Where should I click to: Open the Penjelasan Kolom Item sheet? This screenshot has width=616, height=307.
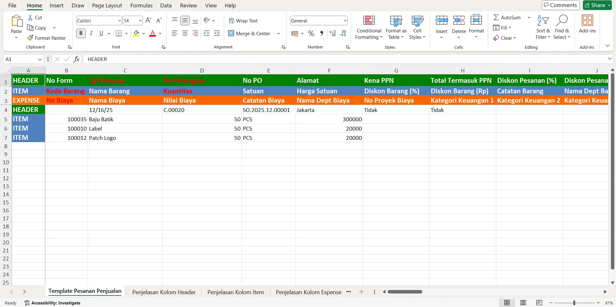235,292
